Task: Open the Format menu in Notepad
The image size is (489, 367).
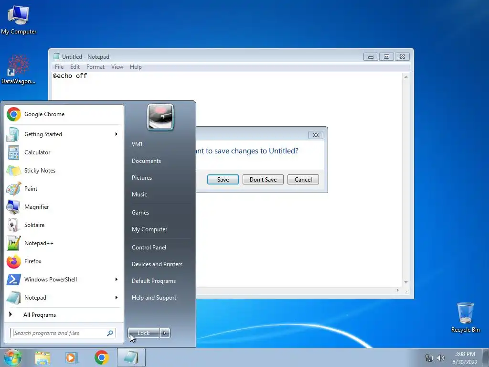Action: pyautogui.click(x=96, y=67)
